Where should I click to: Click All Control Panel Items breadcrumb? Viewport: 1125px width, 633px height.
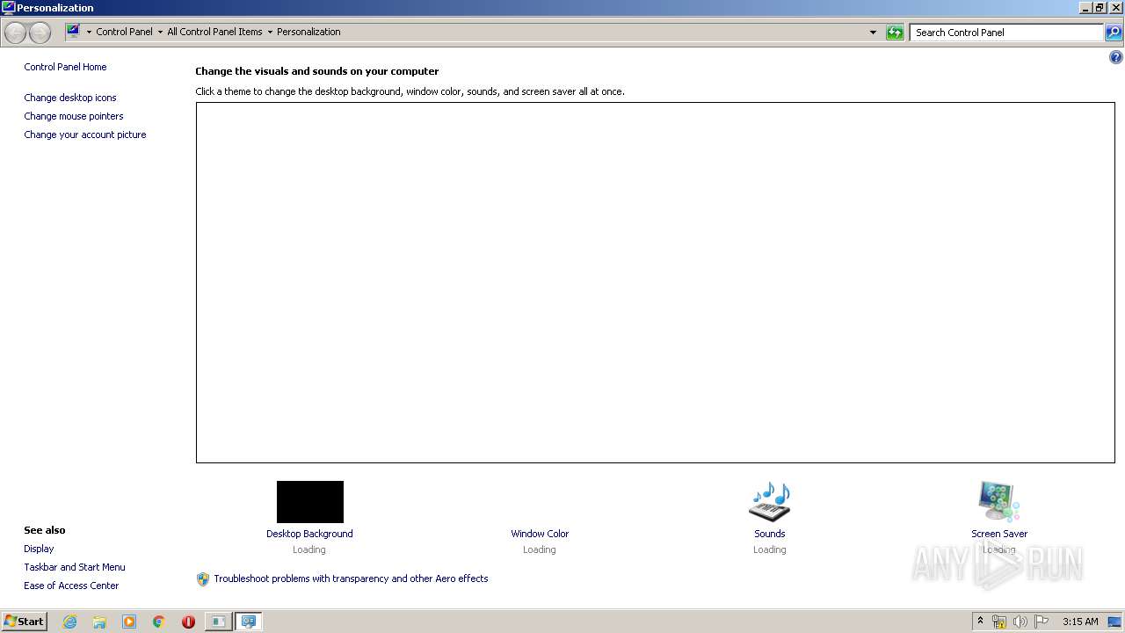(x=214, y=32)
